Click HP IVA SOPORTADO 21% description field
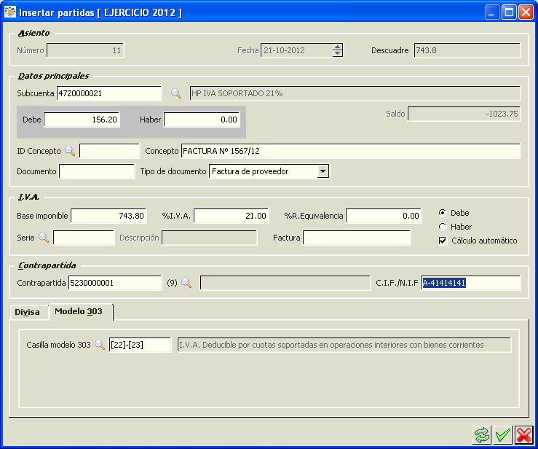Image resolution: width=538 pixels, height=449 pixels. coord(355,93)
